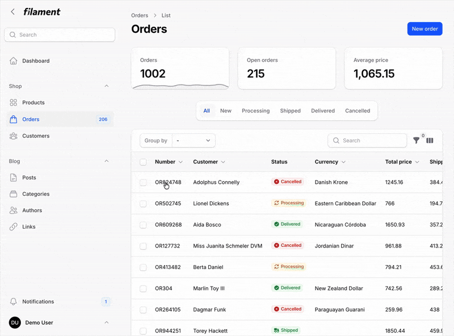Viewport: 454px width, 336px height.
Task: Switch to the Processing orders tab
Action: click(x=255, y=111)
